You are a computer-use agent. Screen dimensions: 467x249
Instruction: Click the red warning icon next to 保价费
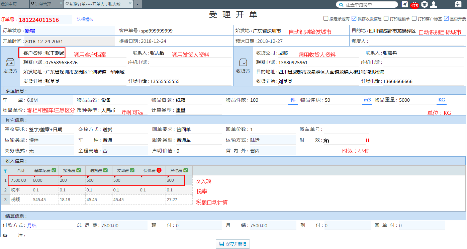tap(159, 170)
